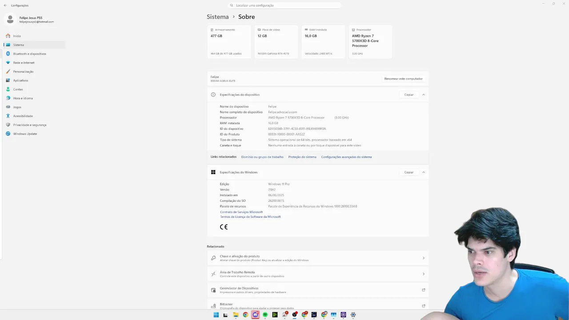Screen dimensions: 569x320
Task: Click the Processador AMD Ryzen 7 card
Action: click(x=370, y=42)
